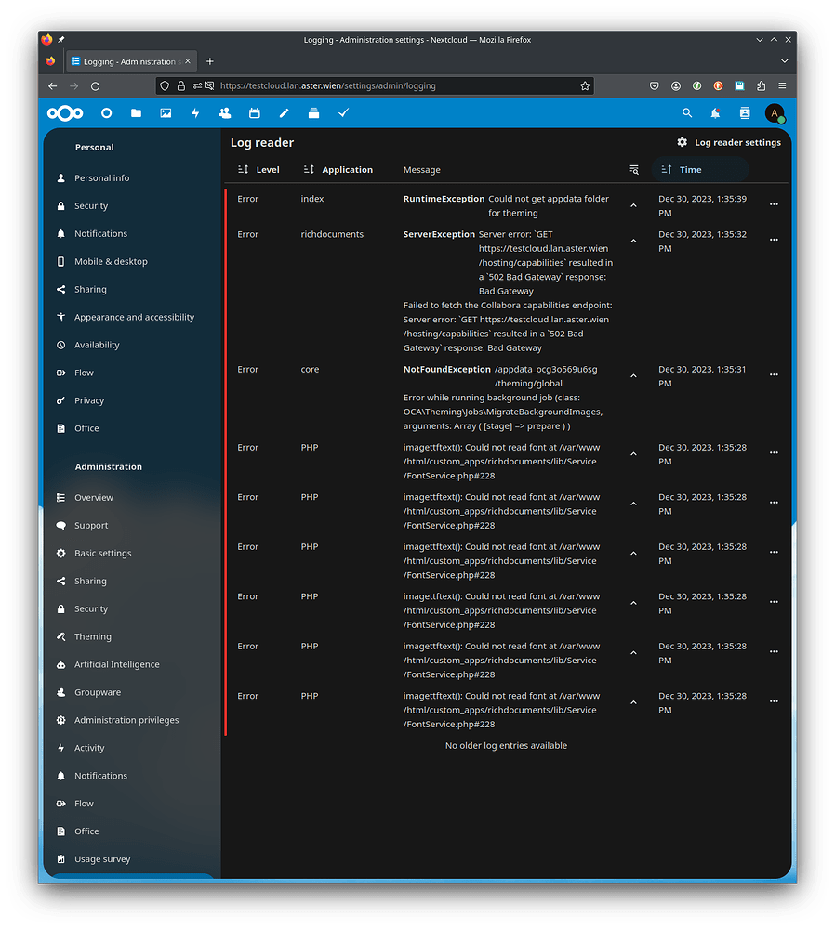The width and height of the screenshot is (835, 929).
Task: Open the Photos app
Action: 166,112
